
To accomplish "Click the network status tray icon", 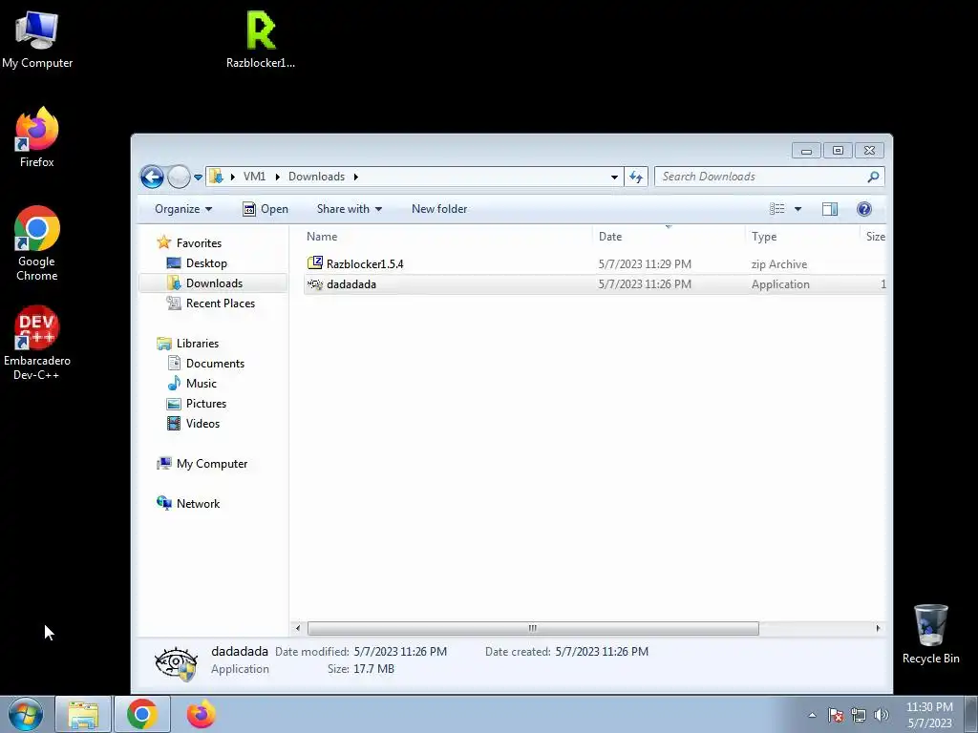I will [x=859, y=715].
